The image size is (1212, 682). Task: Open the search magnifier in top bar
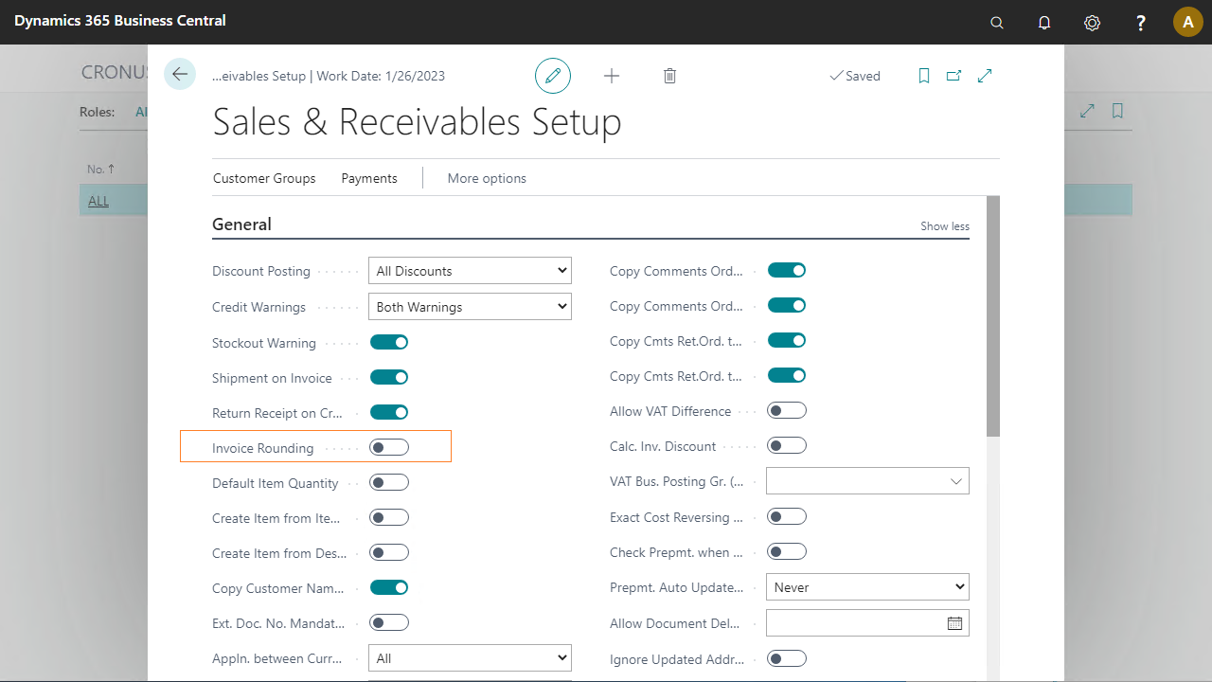pyautogui.click(x=997, y=23)
